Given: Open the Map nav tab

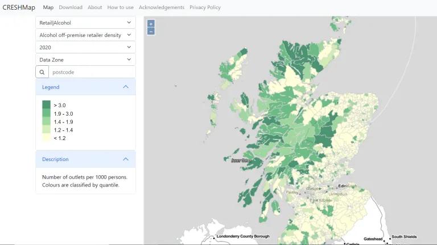Looking at the screenshot, I should click(48, 7).
